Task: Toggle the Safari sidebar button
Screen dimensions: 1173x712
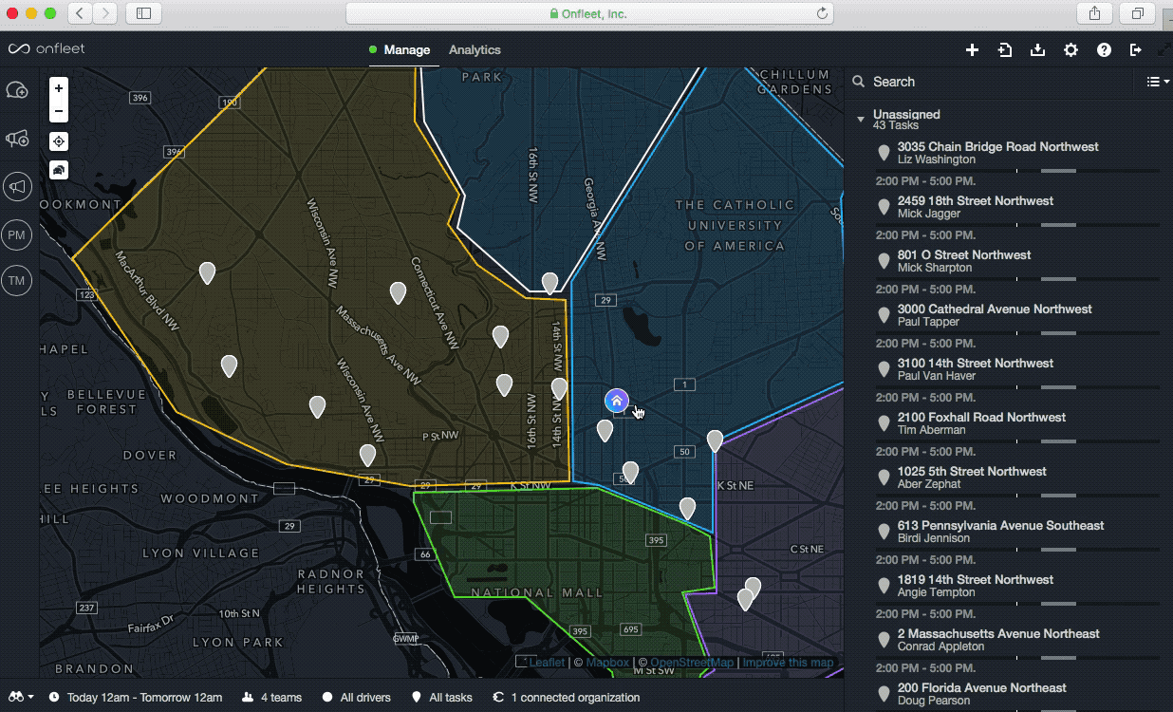Action: click(144, 13)
